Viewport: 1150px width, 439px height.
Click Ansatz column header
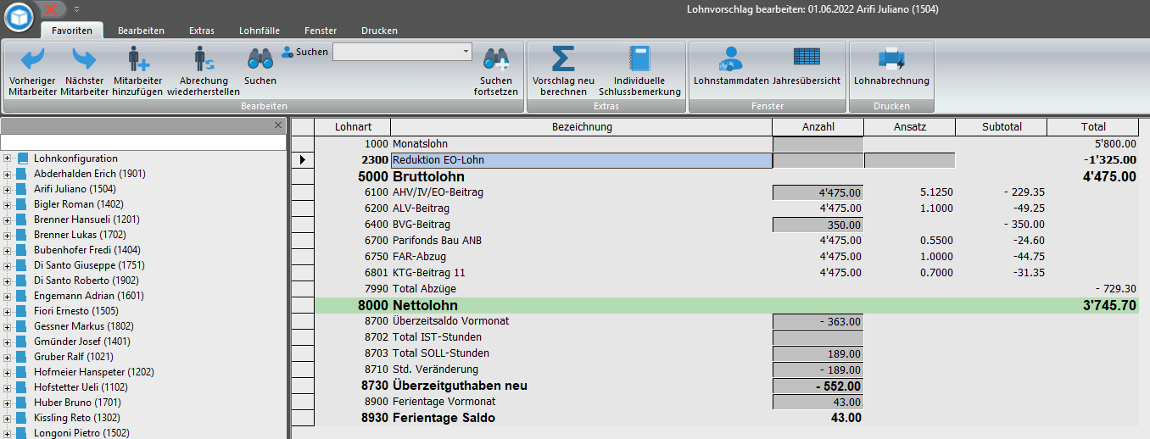[x=909, y=127]
